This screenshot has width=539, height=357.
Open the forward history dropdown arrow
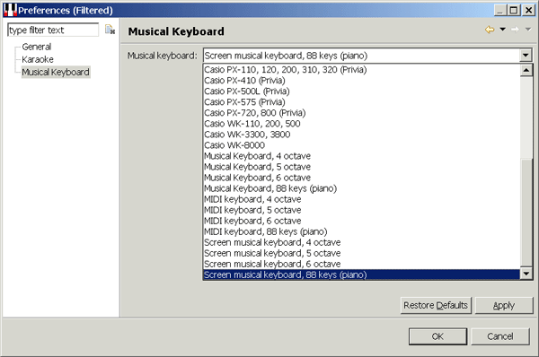pyautogui.click(x=528, y=30)
